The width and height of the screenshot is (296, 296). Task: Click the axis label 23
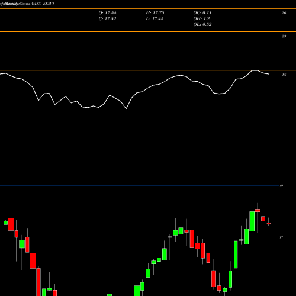click(284, 36)
